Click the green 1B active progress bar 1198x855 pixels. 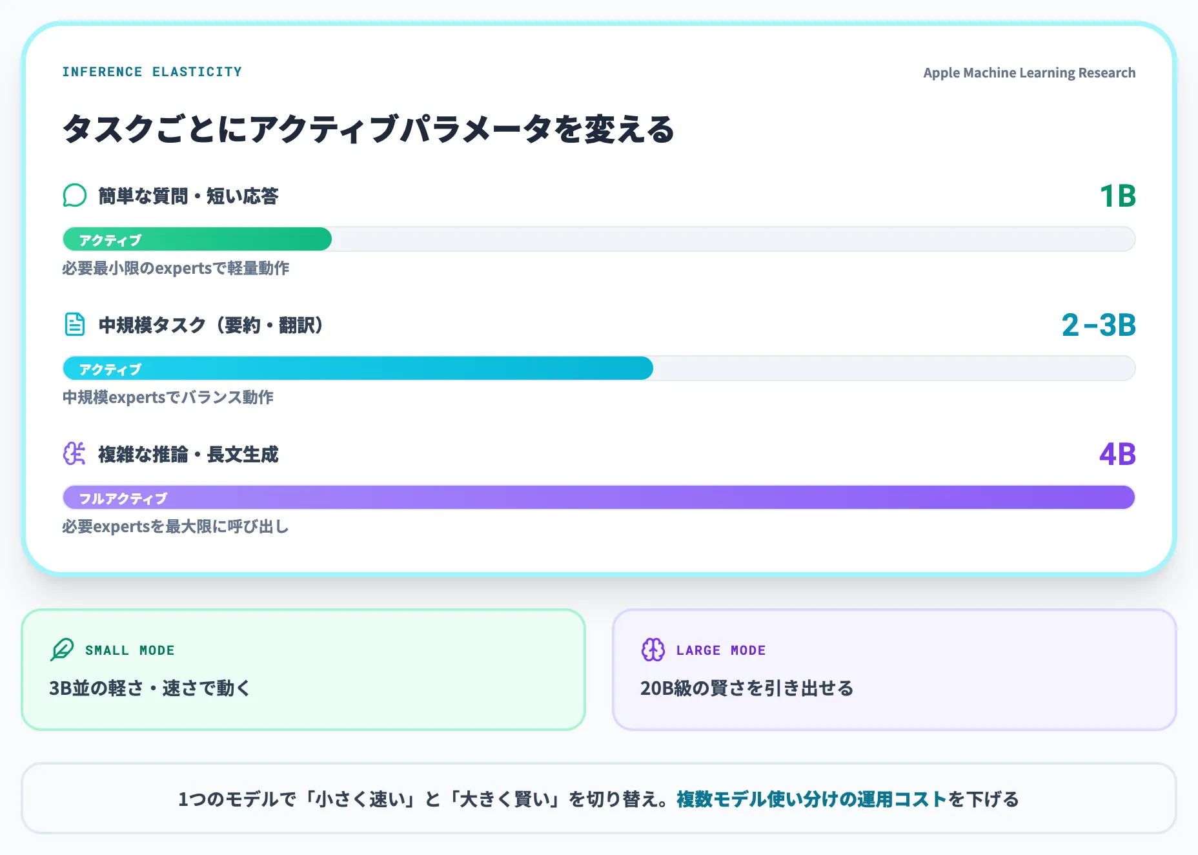click(x=197, y=240)
